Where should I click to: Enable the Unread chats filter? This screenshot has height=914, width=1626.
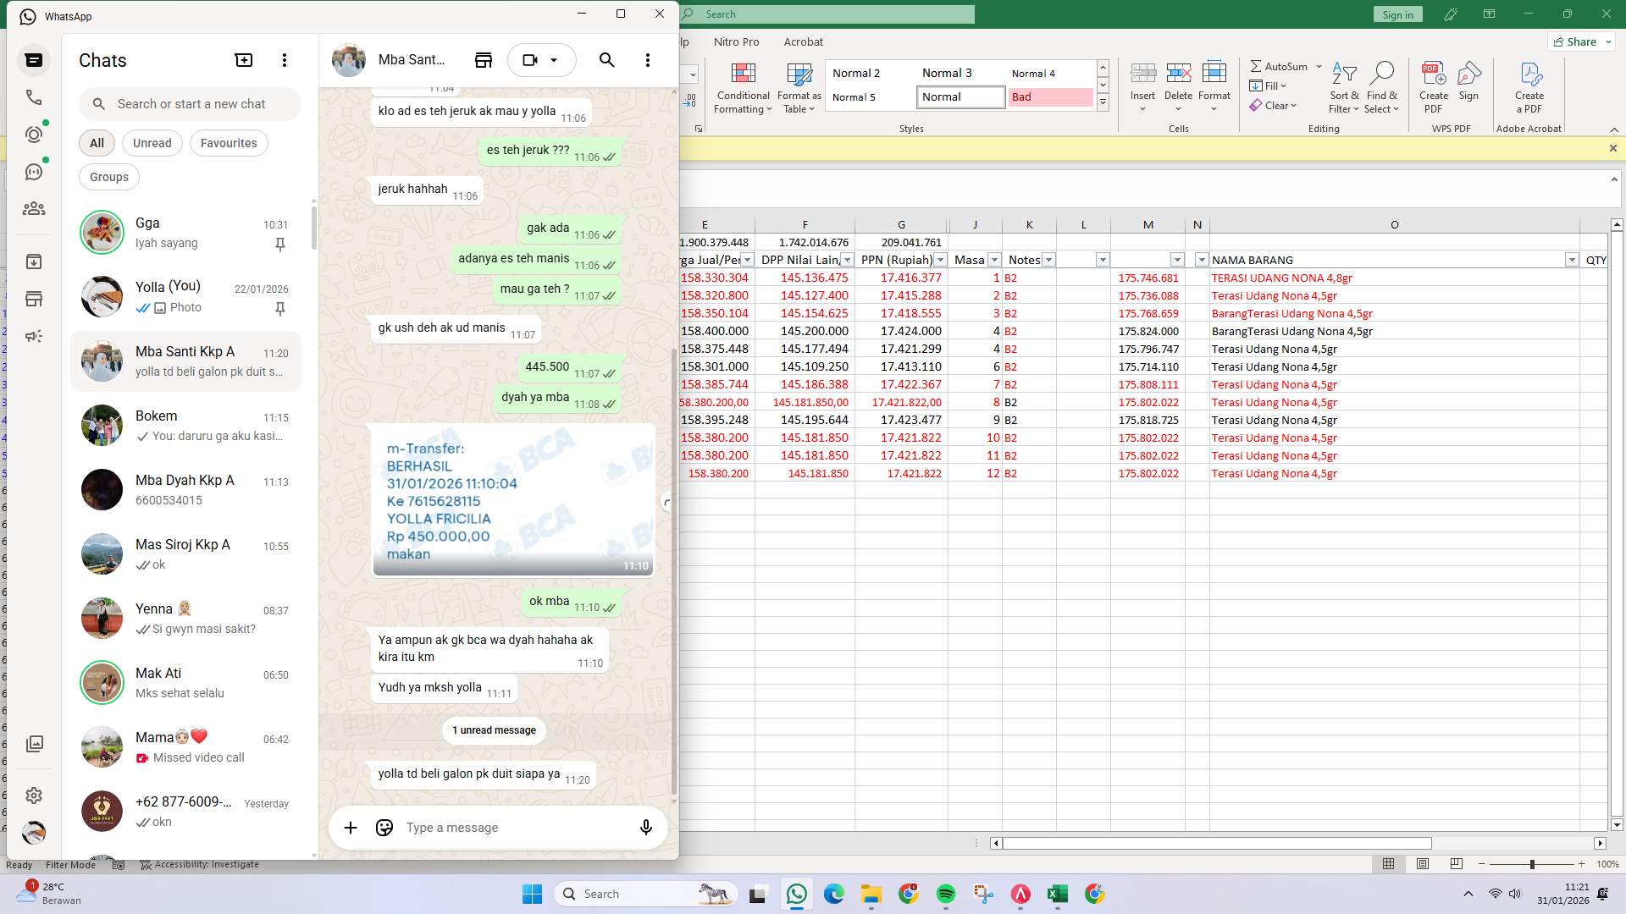tap(152, 142)
